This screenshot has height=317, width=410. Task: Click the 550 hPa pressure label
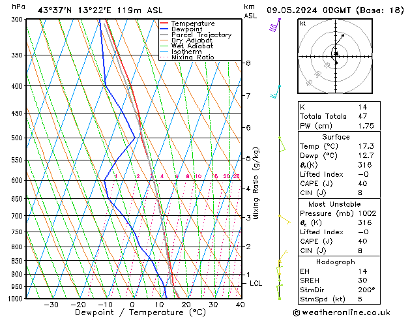18,160
